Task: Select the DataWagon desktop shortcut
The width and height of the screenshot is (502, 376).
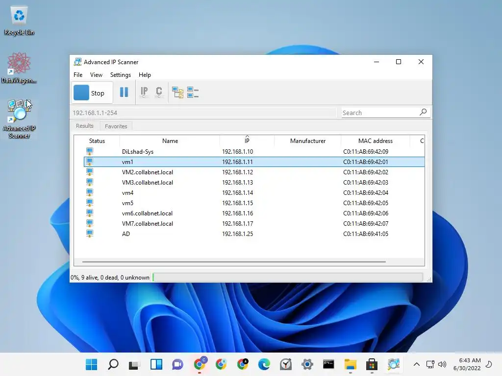Action: pyautogui.click(x=19, y=68)
